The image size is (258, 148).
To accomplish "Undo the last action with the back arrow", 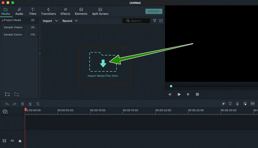I will (x=7, y=104).
